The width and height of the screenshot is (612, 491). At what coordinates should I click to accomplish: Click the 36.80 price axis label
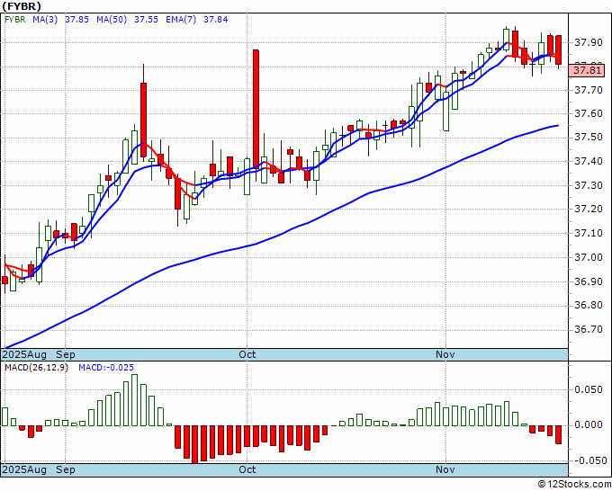(x=587, y=306)
